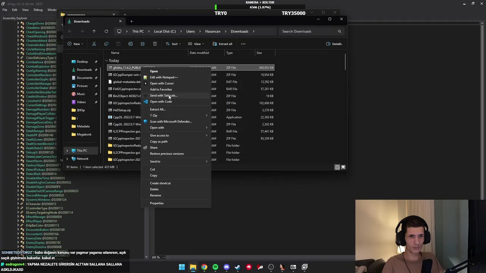
Task: Click the Cut scissors icon in Explorer toolbar
Action: (94, 44)
